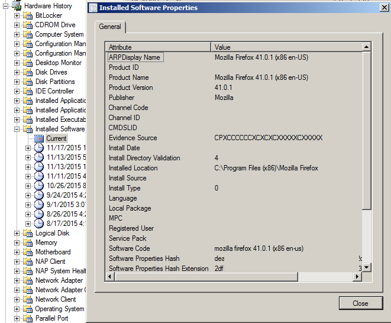This screenshot has height=323, width=391.
Task: Click the horizontal scrollbar thumb
Action: click(206, 277)
